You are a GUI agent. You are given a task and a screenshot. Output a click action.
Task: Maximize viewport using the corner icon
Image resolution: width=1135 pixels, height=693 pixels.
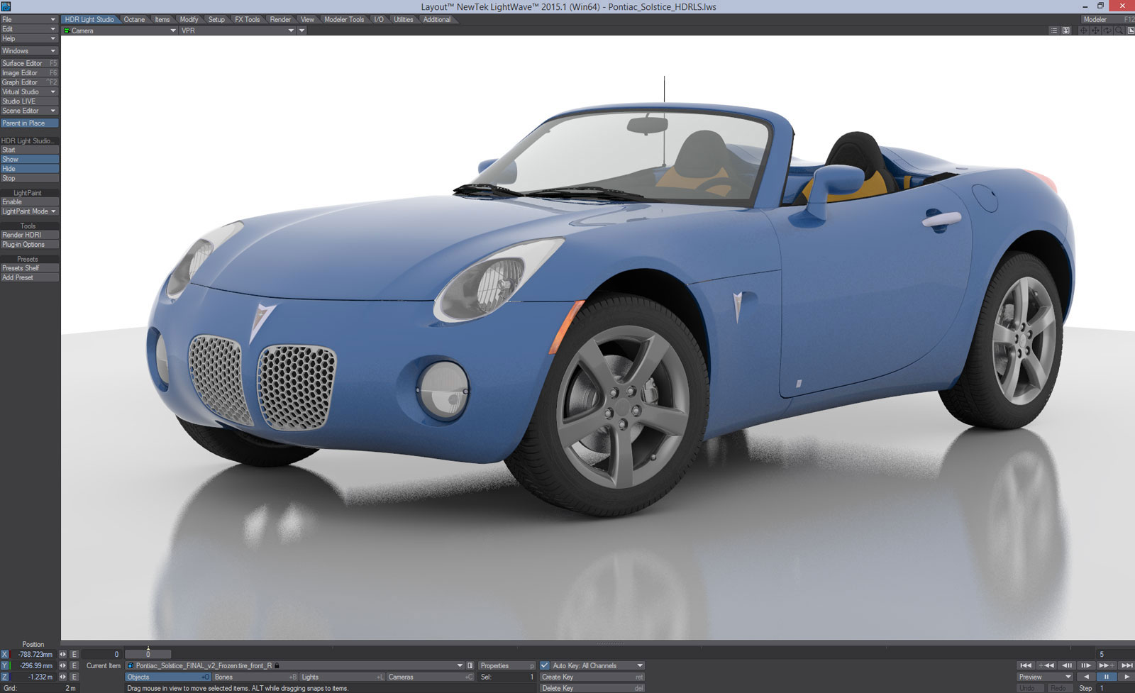[x=1130, y=31]
